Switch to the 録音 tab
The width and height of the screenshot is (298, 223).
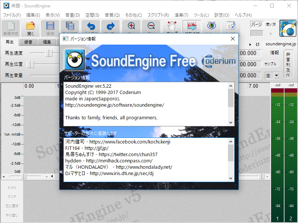tap(28, 42)
